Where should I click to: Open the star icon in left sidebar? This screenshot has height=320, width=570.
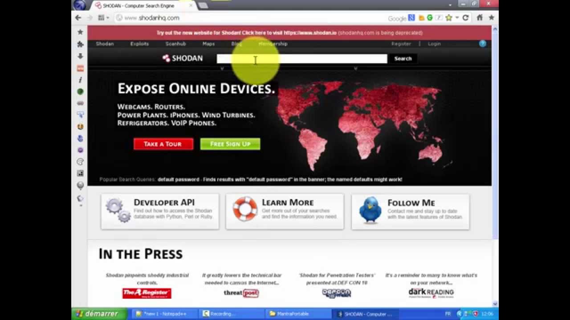pyautogui.click(x=80, y=32)
